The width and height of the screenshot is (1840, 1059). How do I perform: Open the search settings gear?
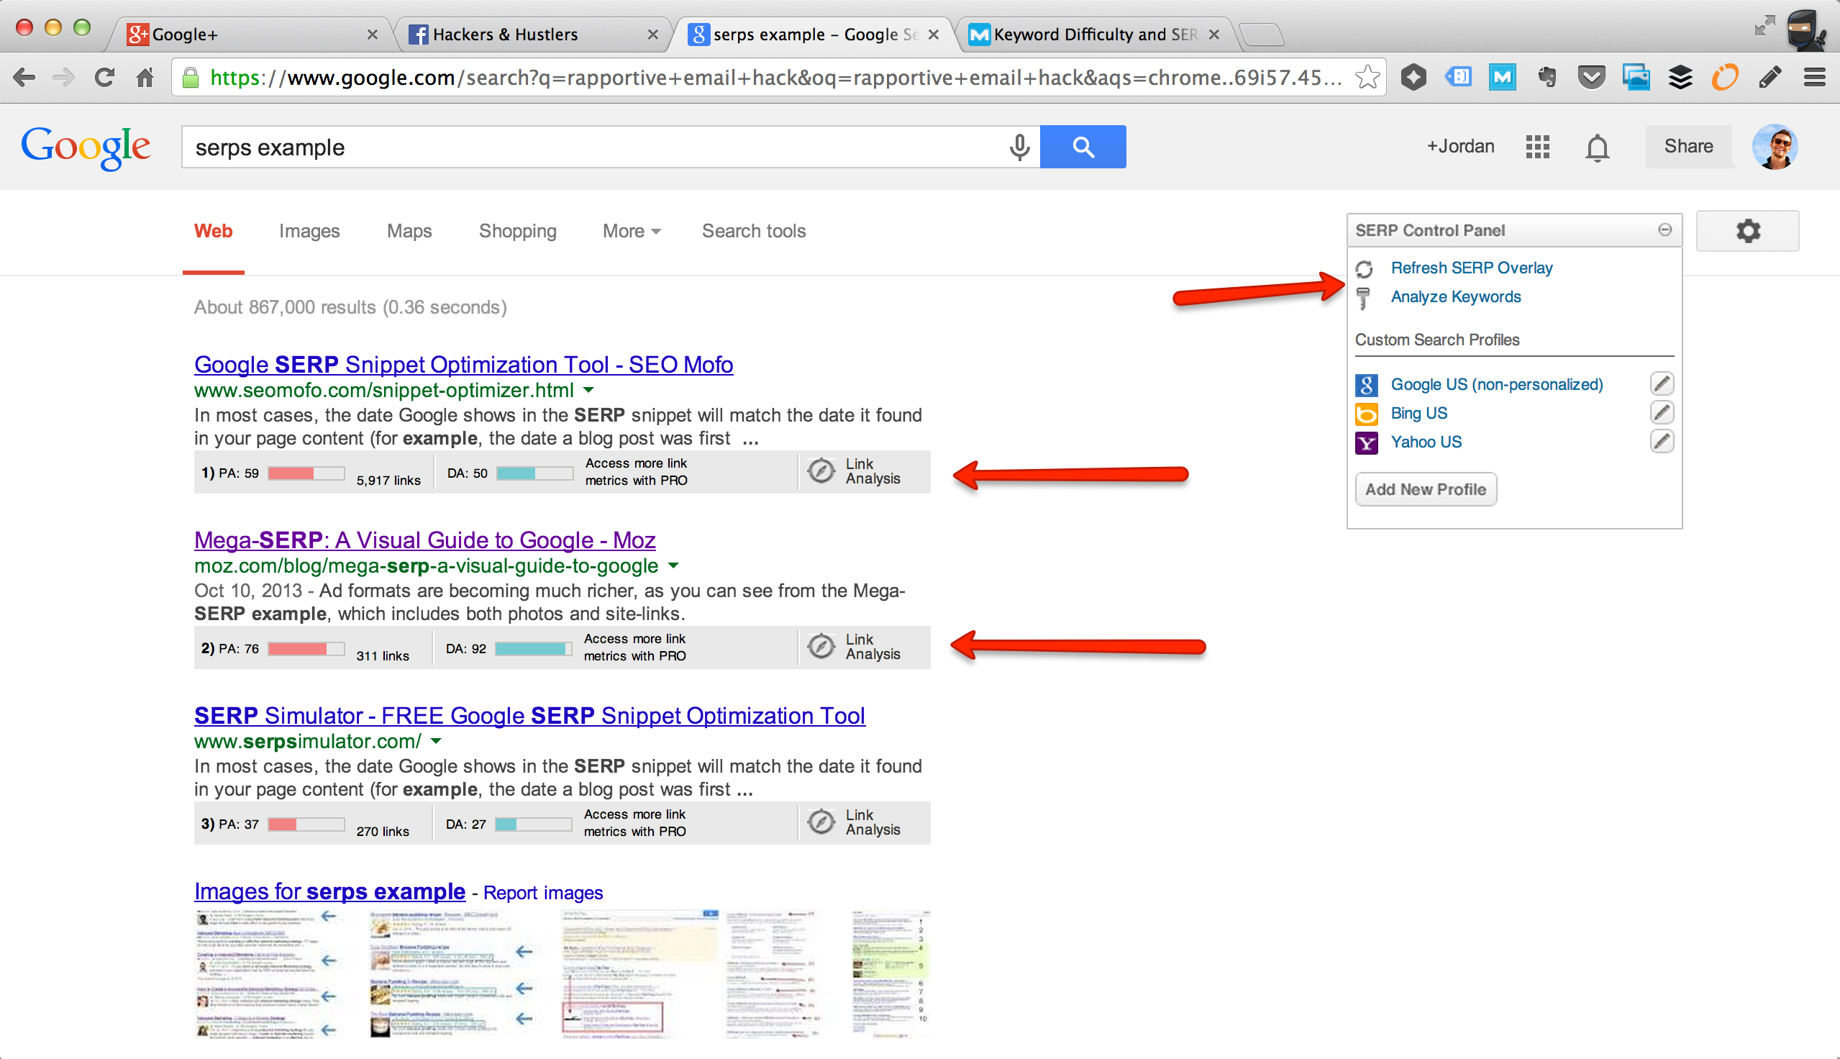[1748, 231]
